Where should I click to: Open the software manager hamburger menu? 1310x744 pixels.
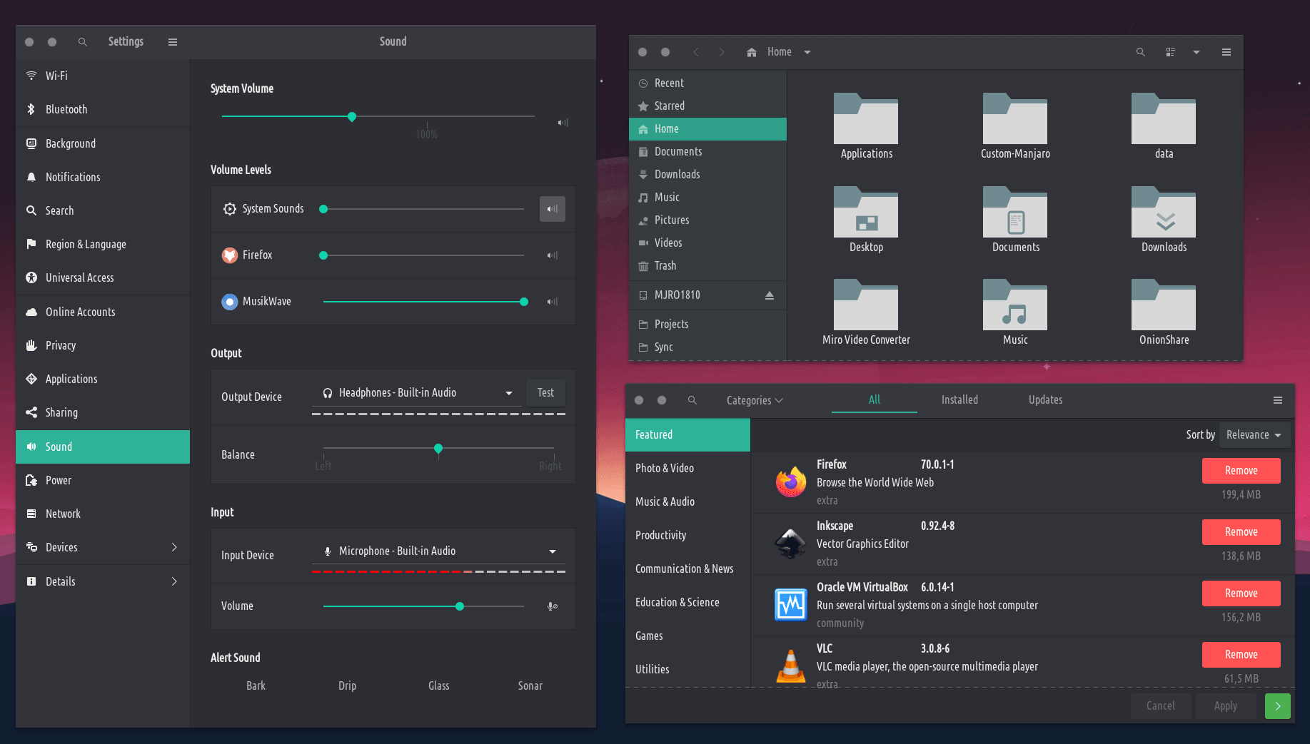coord(1277,400)
